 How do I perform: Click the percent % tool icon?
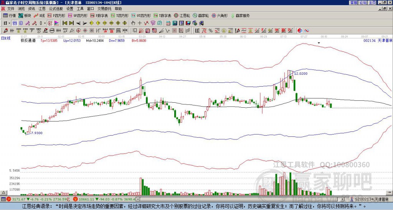click(x=211, y=31)
